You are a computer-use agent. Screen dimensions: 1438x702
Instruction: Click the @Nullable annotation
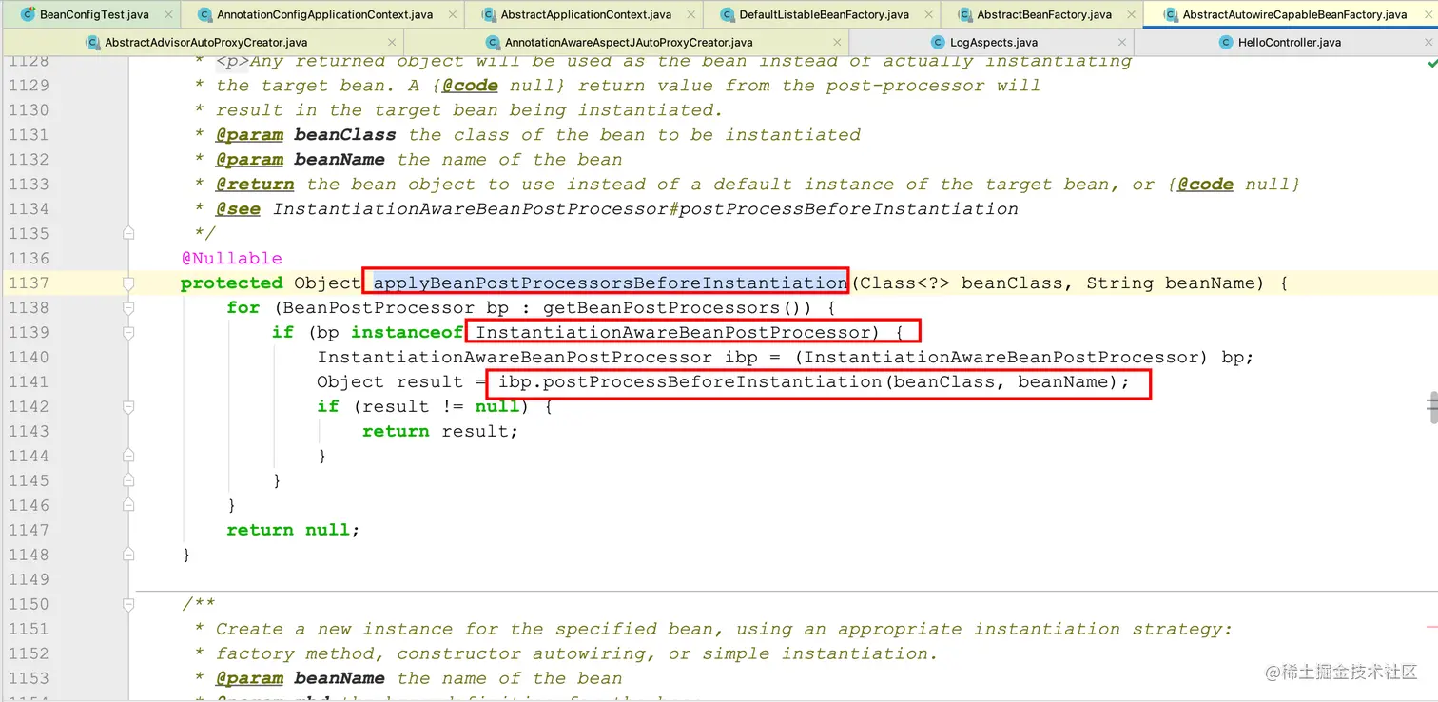(x=232, y=258)
